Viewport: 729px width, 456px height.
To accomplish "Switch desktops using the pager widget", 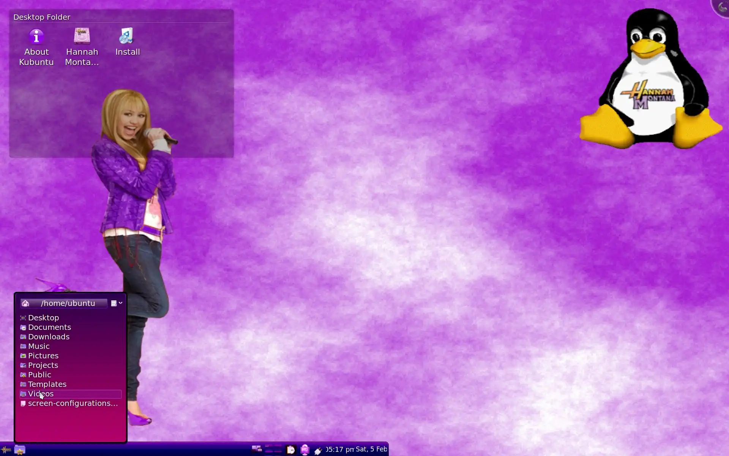I will point(273,449).
